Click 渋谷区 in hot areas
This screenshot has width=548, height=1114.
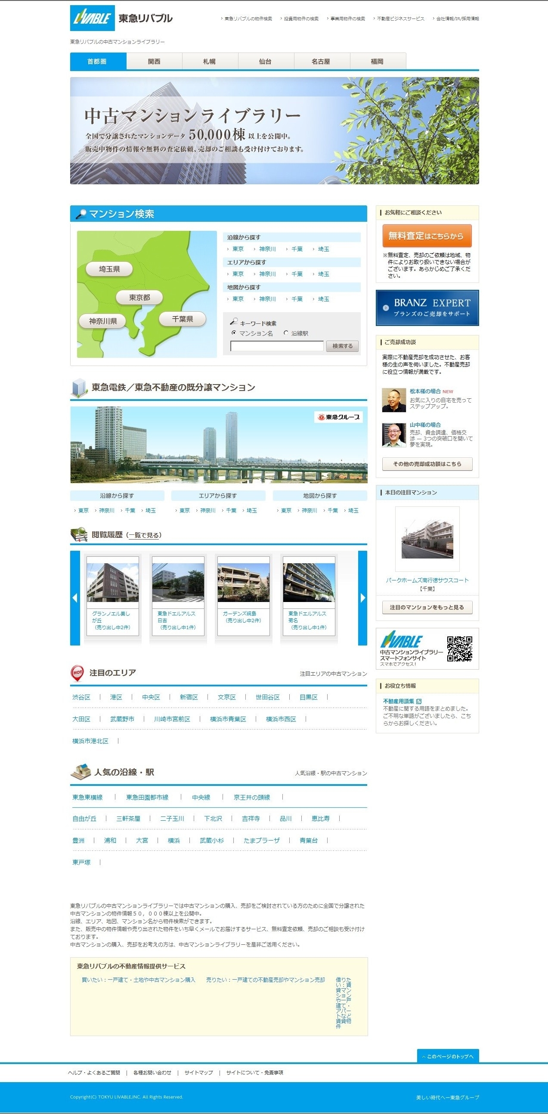pyautogui.click(x=81, y=697)
